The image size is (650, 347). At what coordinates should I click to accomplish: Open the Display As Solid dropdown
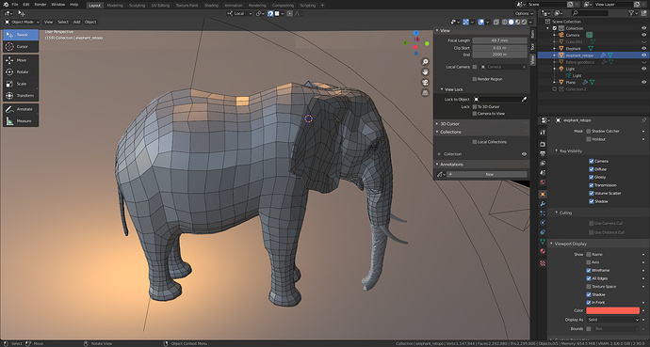click(613, 320)
